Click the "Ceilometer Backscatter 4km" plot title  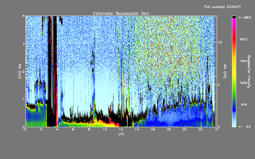click(121, 13)
